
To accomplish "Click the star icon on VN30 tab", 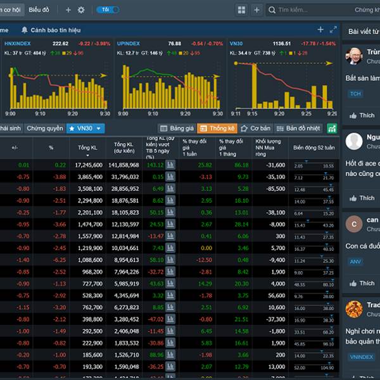I will click(72, 129).
